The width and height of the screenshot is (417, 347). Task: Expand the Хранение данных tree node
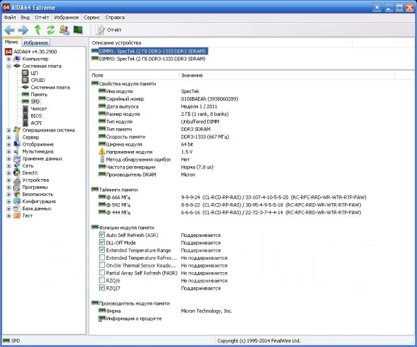[8, 159]
